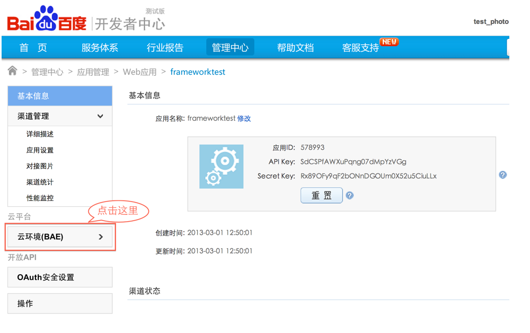
Task: Click the gear application icon thumbnail
Action: 221,167
